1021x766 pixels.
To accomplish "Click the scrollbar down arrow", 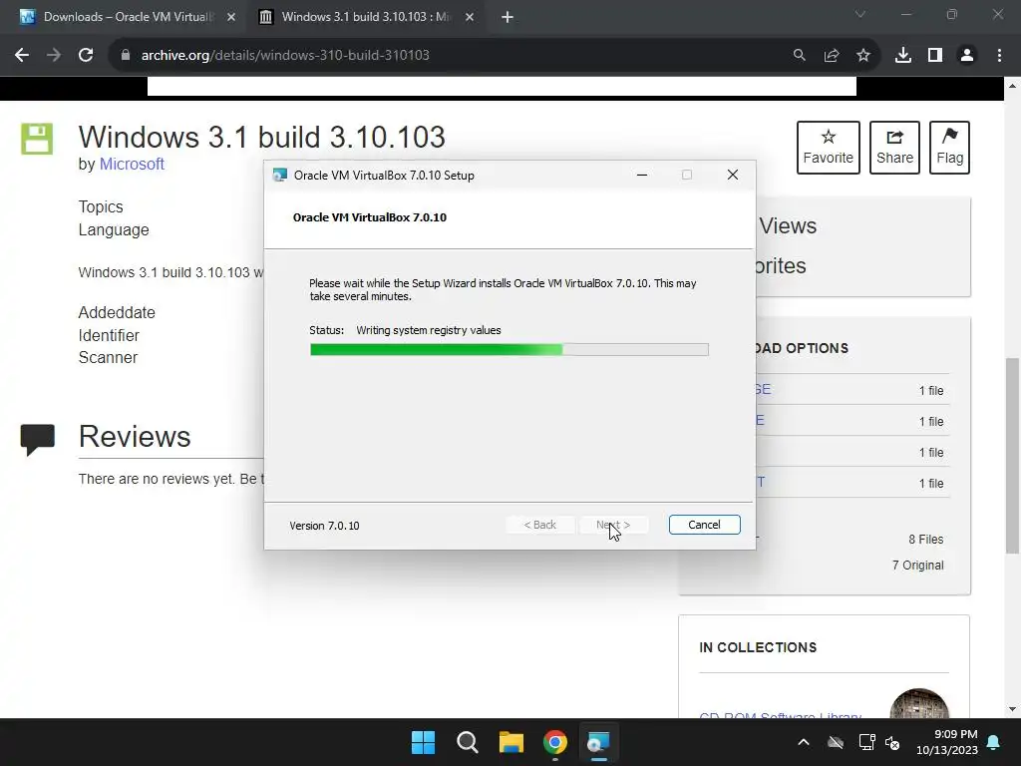I will (x=1013, y=709).
